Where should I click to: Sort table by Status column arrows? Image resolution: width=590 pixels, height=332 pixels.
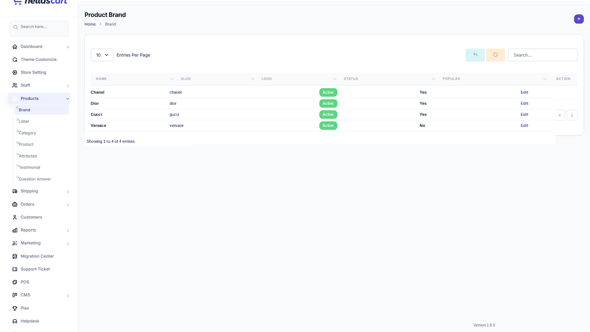click(x=434, y=79)
